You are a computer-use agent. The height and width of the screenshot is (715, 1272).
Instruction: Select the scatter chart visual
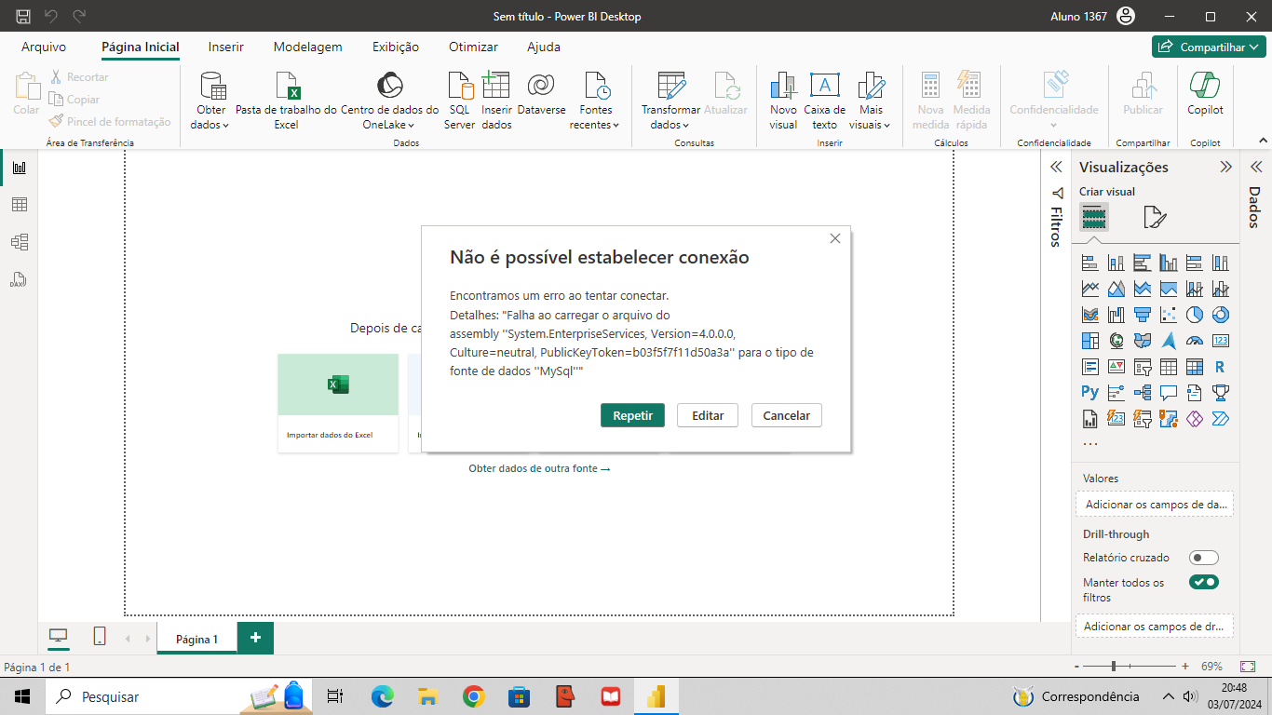pos(1169,315)
